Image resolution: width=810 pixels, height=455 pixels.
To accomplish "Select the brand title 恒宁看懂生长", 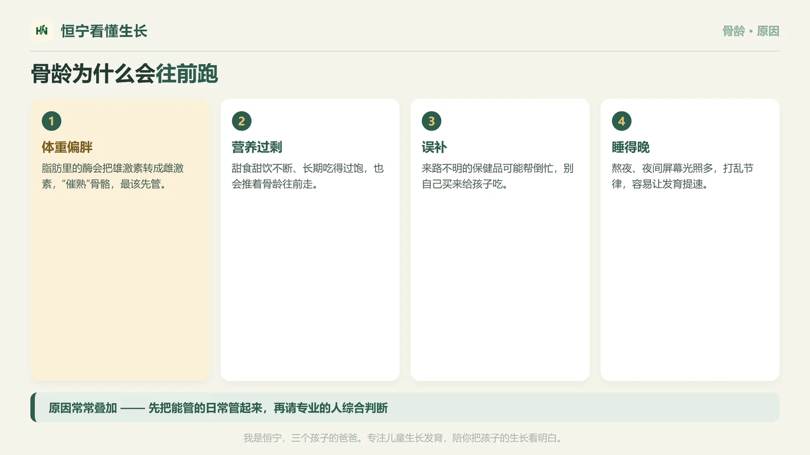I will (x=104, y=31).
